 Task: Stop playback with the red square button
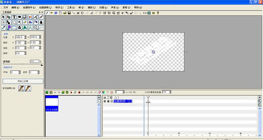pyautogui.click(x=79, y=92)
